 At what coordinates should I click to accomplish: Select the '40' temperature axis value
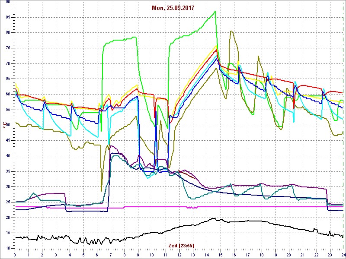click(8, 156)
